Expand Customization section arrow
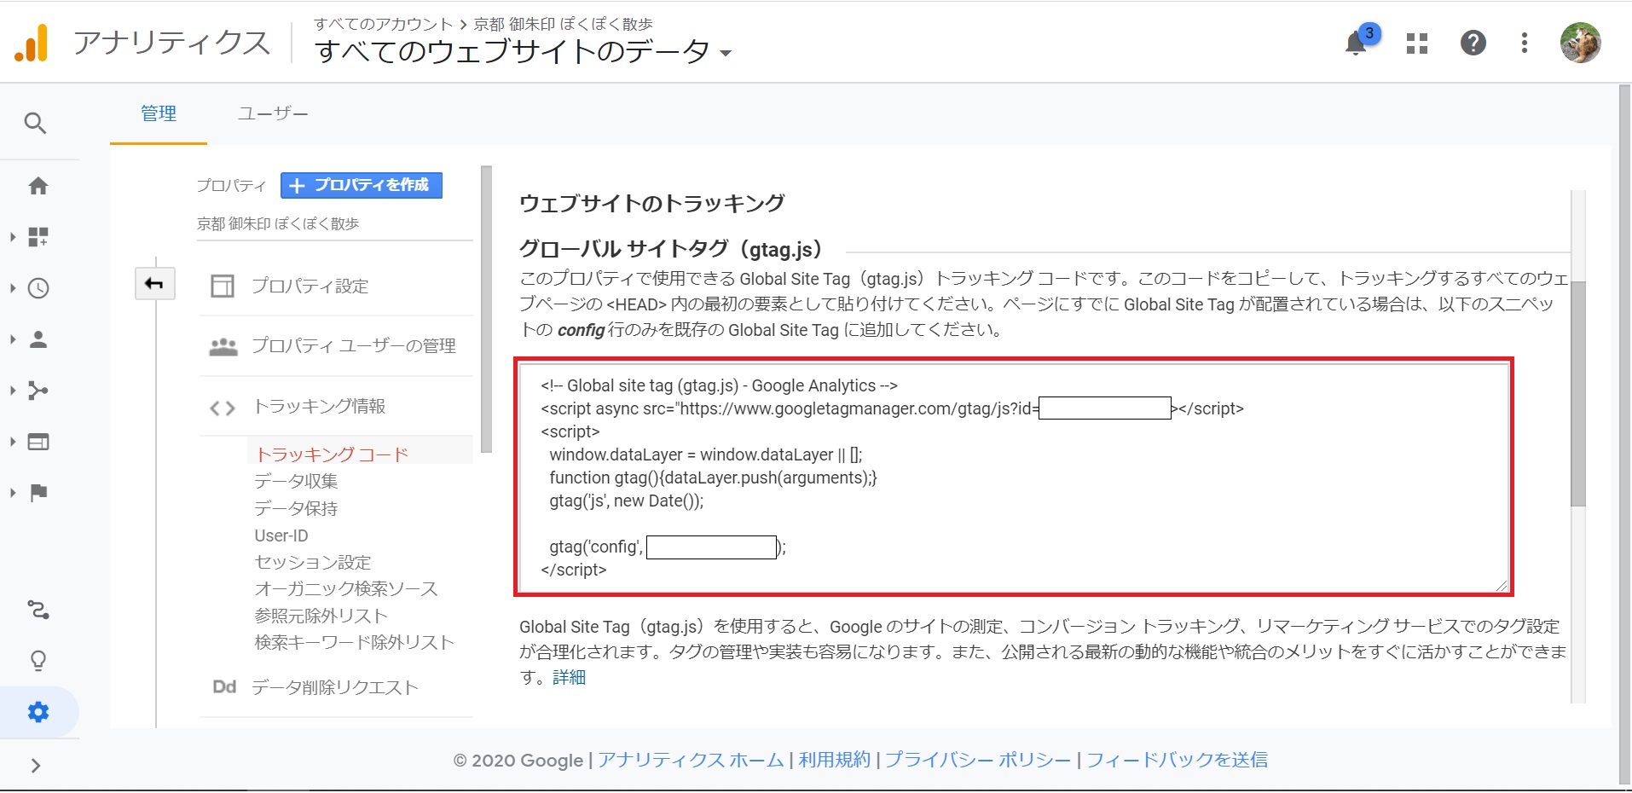The height and width of the screenshot is (793, 1632). tap(13, 237)
